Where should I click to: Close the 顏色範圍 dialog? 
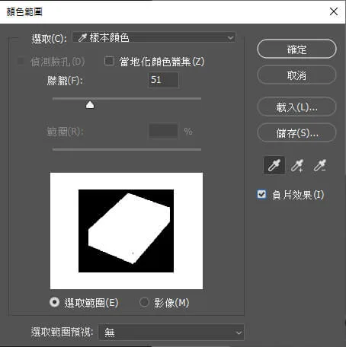tap(334, 11)
